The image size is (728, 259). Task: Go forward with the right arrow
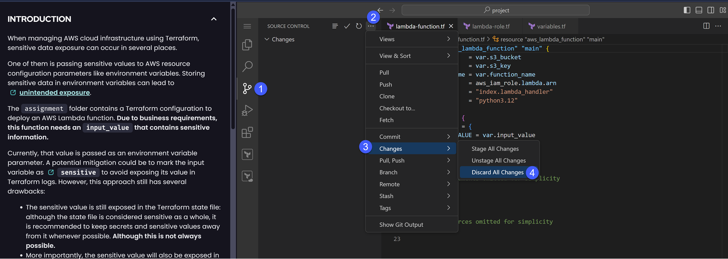click(x=392, y=10)
